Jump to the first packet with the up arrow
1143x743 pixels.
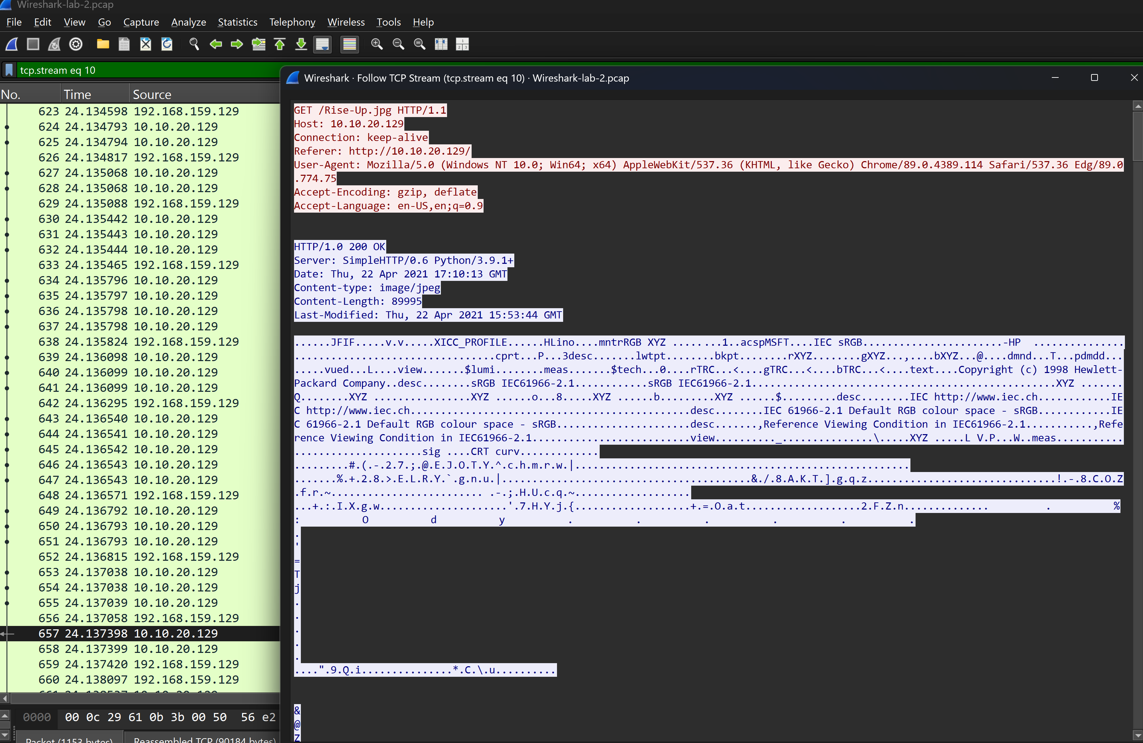tap(279, 44)
